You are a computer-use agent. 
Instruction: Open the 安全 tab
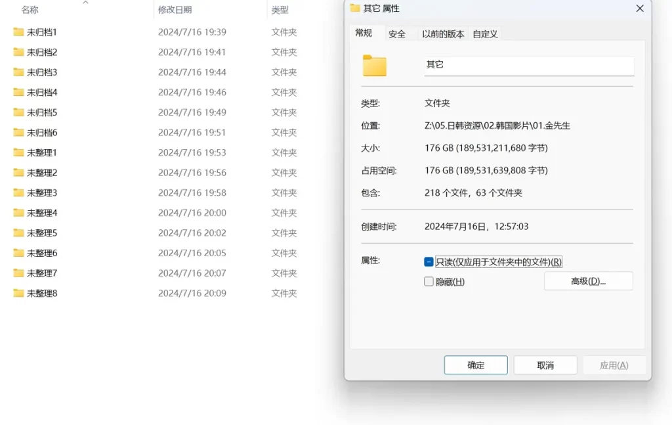pyautogui.click(x=397, y=34)
